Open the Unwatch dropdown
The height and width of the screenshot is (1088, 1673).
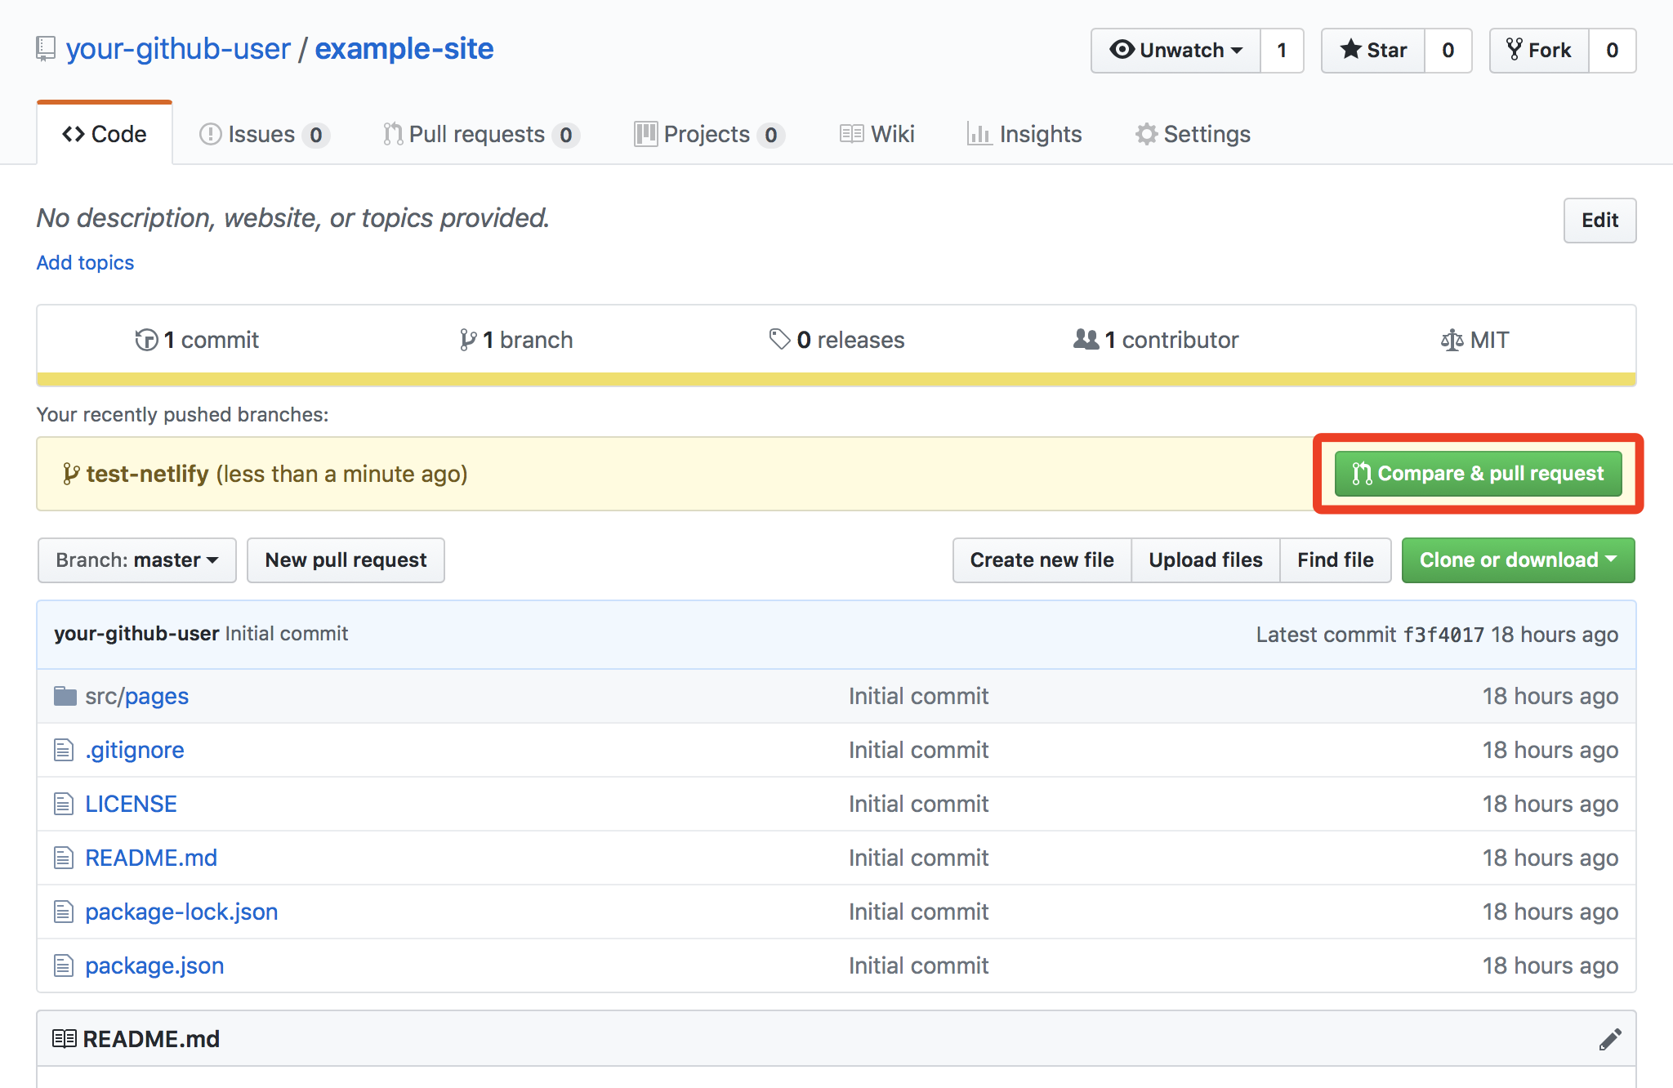[1176, 50]
